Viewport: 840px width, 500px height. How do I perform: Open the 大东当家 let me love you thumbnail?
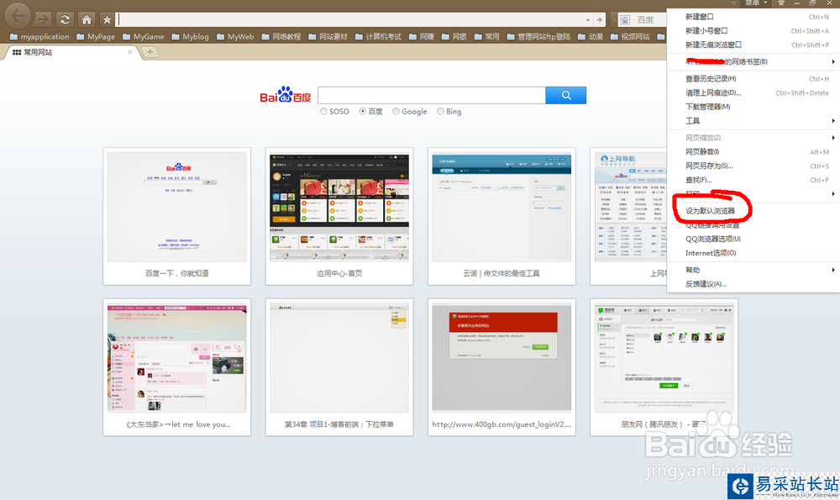[176, 367]
